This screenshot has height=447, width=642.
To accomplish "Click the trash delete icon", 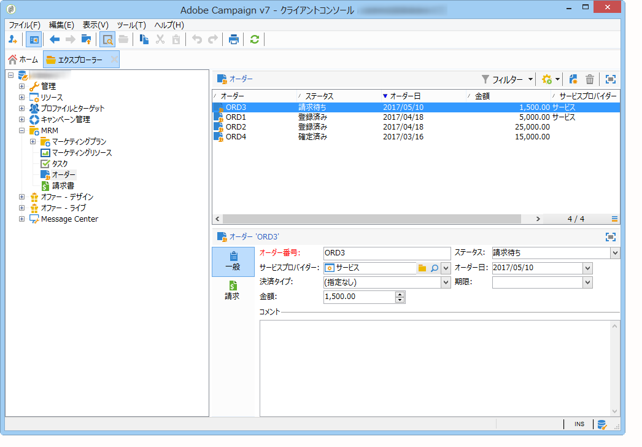I will click(x=590, y=79).
